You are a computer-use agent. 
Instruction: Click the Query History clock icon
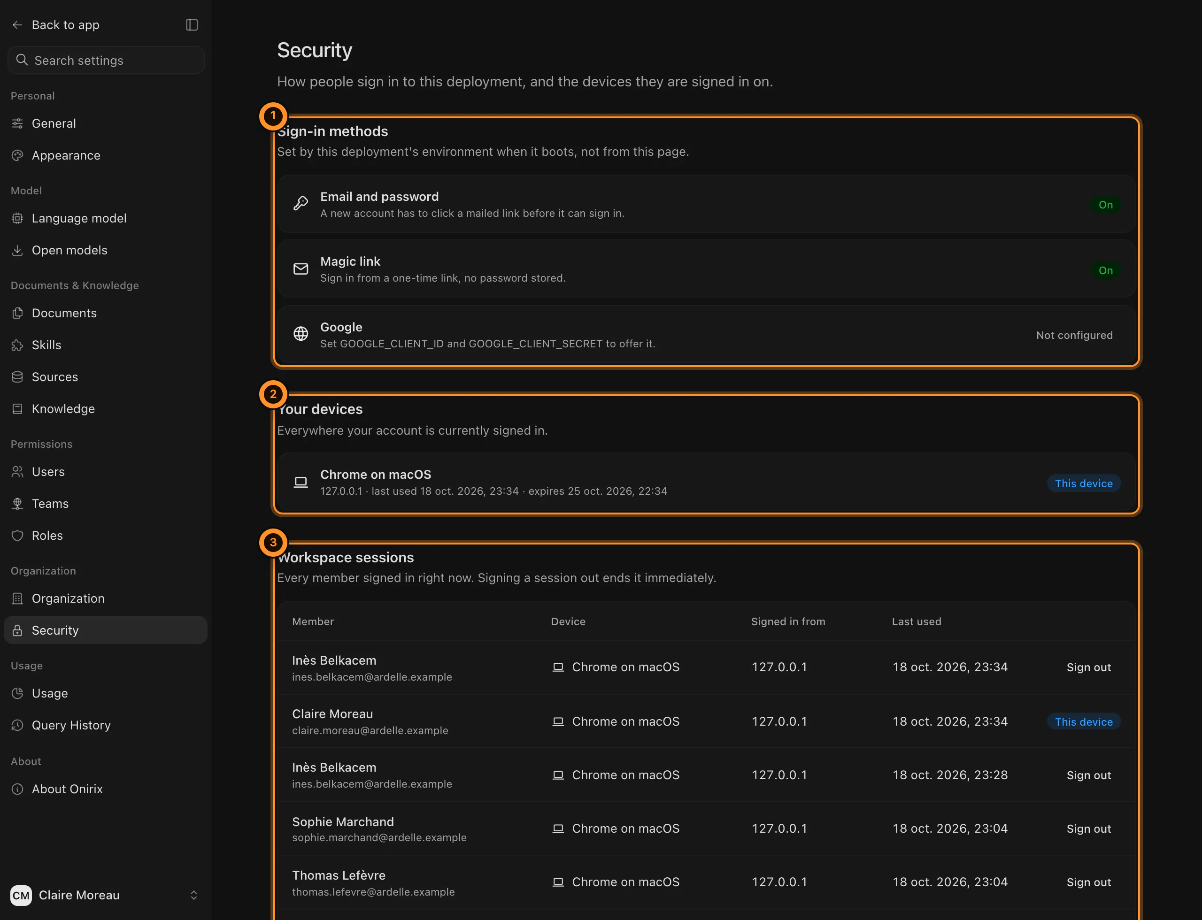click(x=17, y=725)
